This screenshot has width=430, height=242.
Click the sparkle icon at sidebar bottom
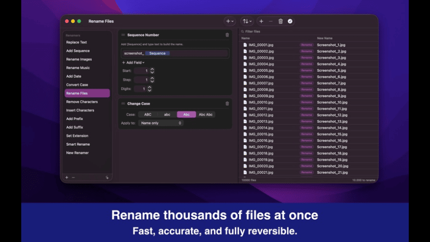(107, 177)
